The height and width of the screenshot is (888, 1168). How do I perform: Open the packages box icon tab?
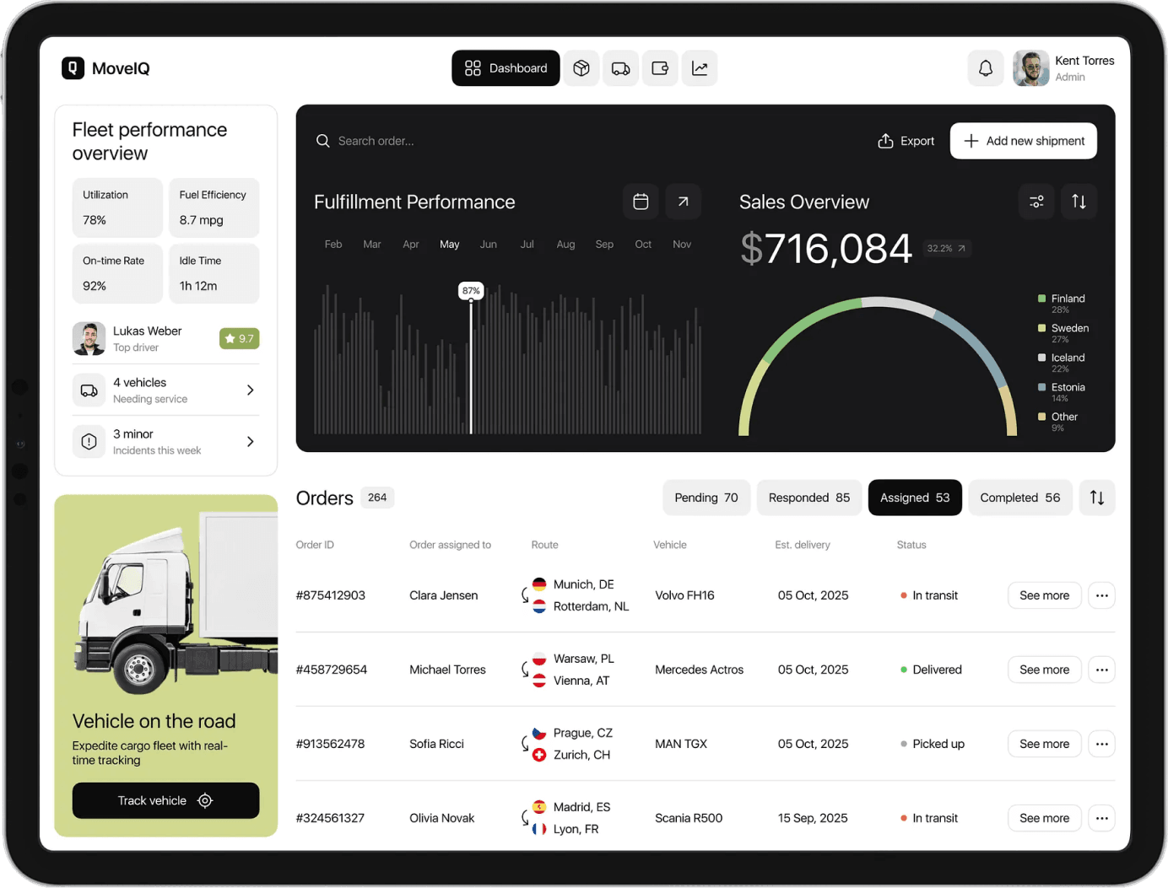click(x=581, y=68)
